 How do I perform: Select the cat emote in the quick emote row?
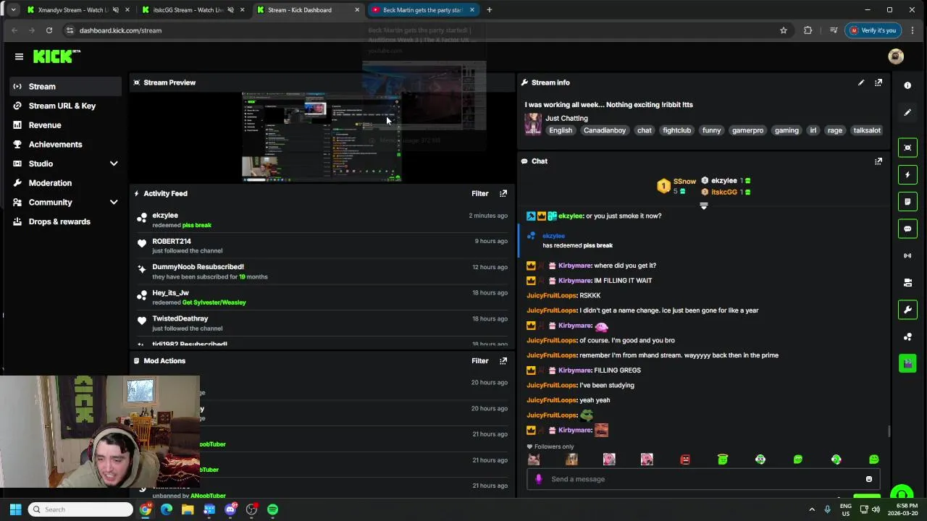(534, 459)
